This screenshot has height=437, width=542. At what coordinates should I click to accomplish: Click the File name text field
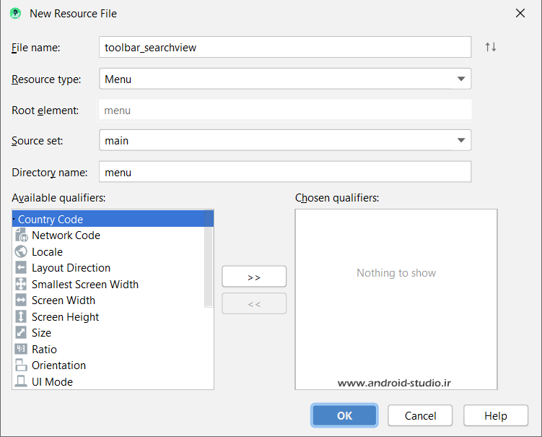coord(284,47)
